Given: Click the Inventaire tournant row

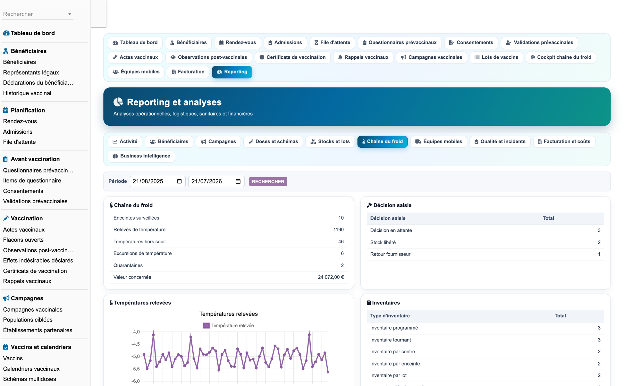Looking at the screenshot, I should [485, 340].
